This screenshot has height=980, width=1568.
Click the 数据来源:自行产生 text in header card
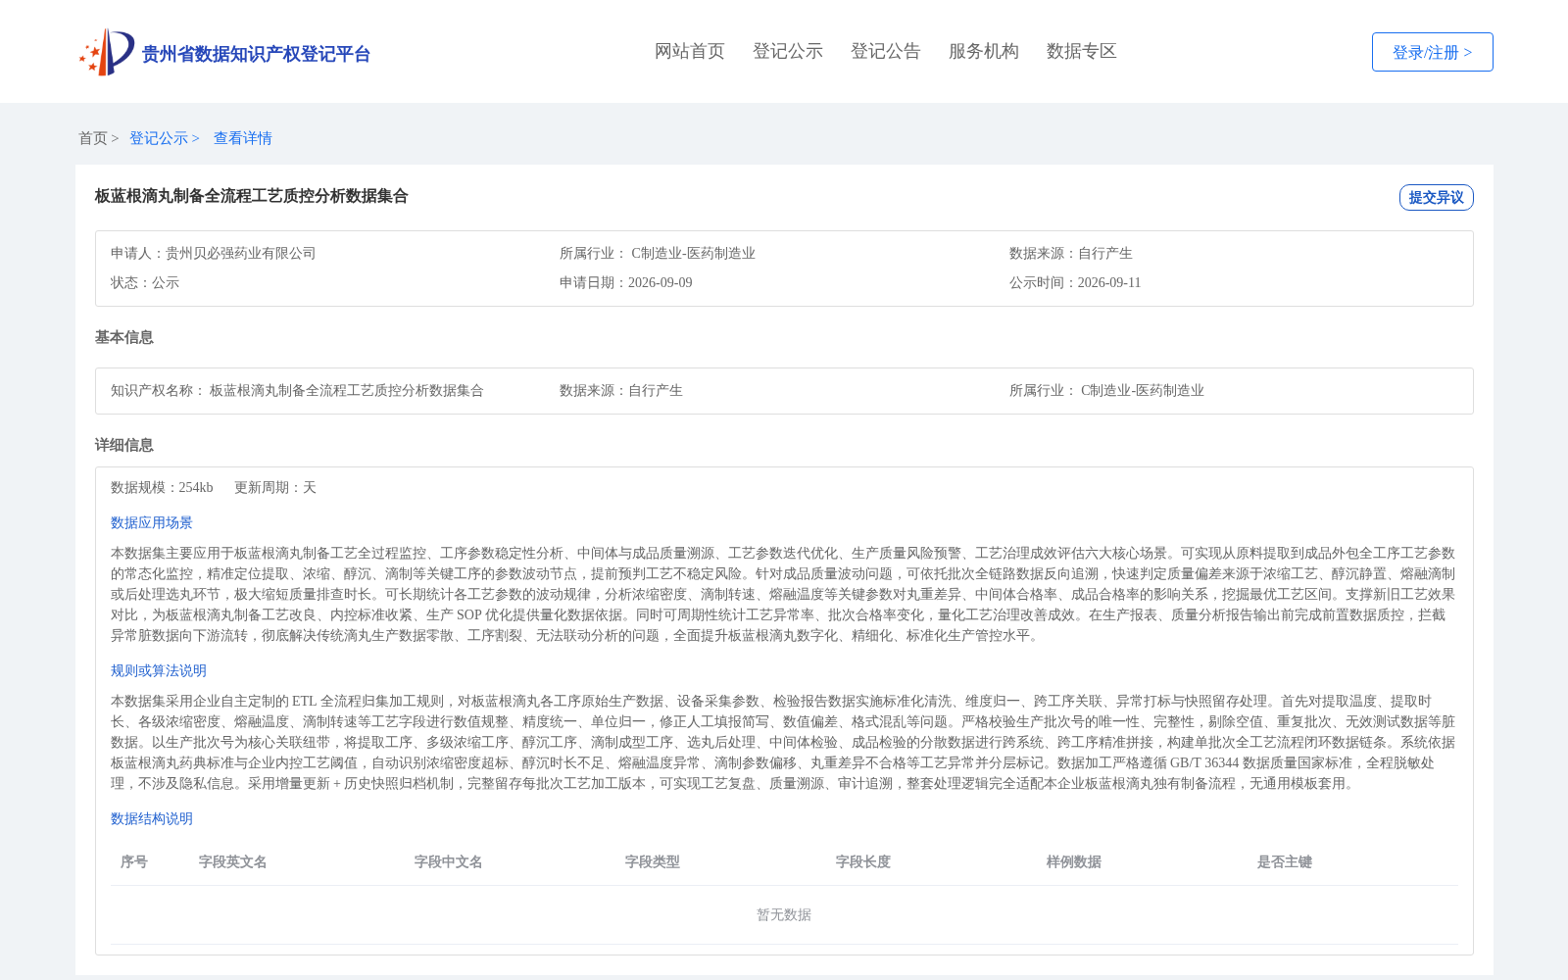1071,253
